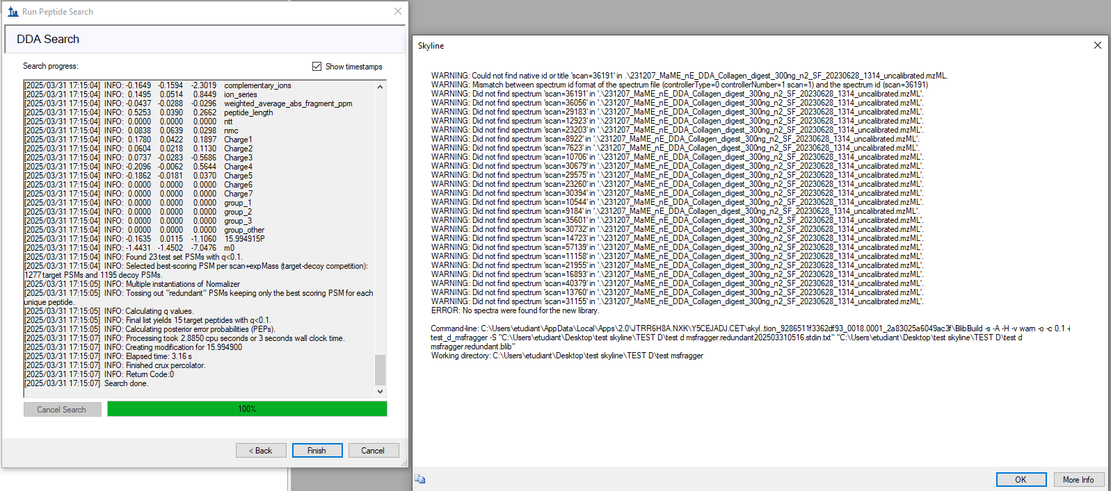Image resolution: width=1111 pixels, height=491 pixels.
Task: Open More Info in the Skyline dialog
Action: 1078,480
